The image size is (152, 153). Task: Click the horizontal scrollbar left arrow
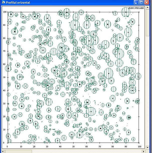3,151
